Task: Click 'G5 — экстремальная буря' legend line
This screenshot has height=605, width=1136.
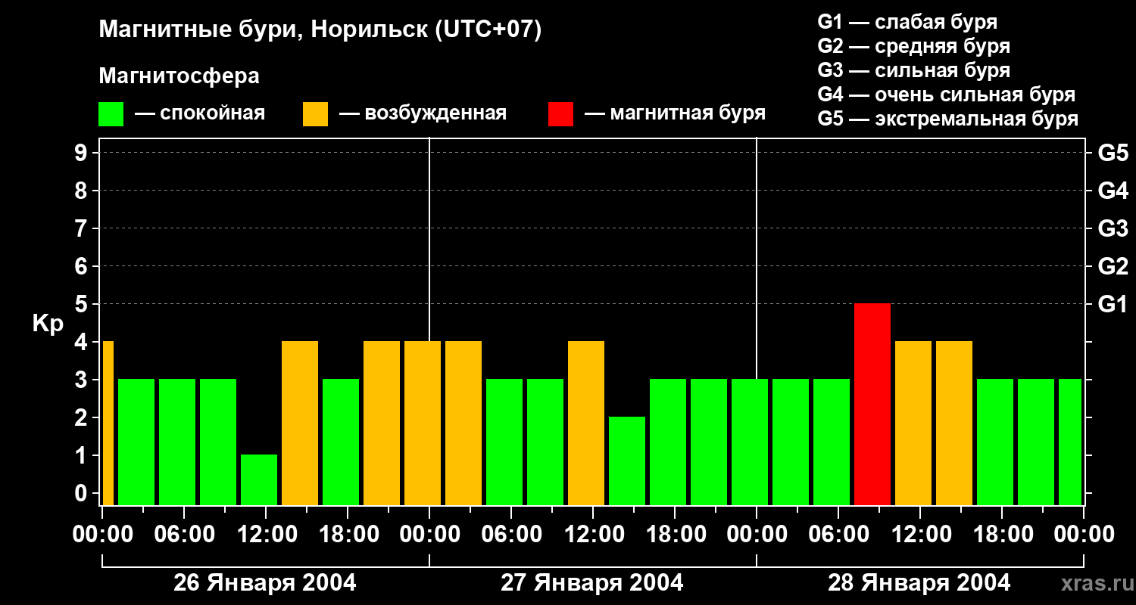Action: 947,119
